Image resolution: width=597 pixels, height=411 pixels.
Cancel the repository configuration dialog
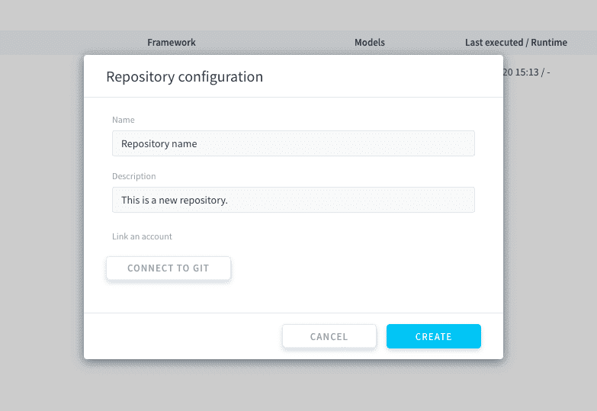point(329,336)
